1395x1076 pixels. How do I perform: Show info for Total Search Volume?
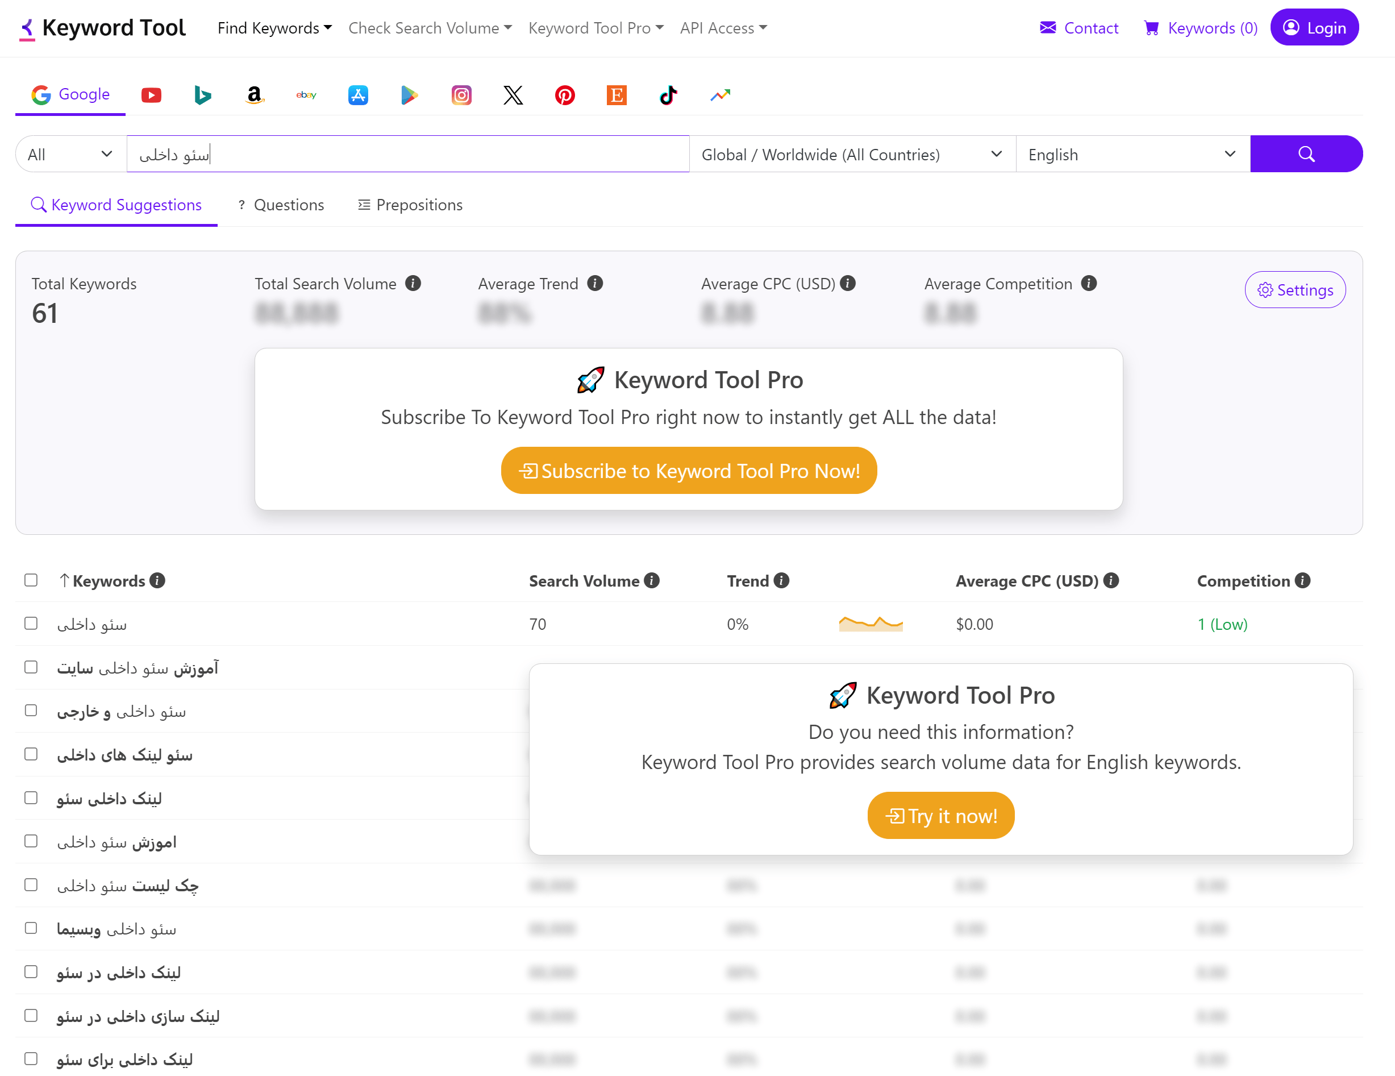tap(413, 283)
